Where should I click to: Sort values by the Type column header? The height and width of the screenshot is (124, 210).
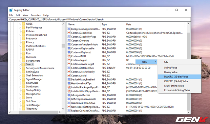(x=113, y=24)
